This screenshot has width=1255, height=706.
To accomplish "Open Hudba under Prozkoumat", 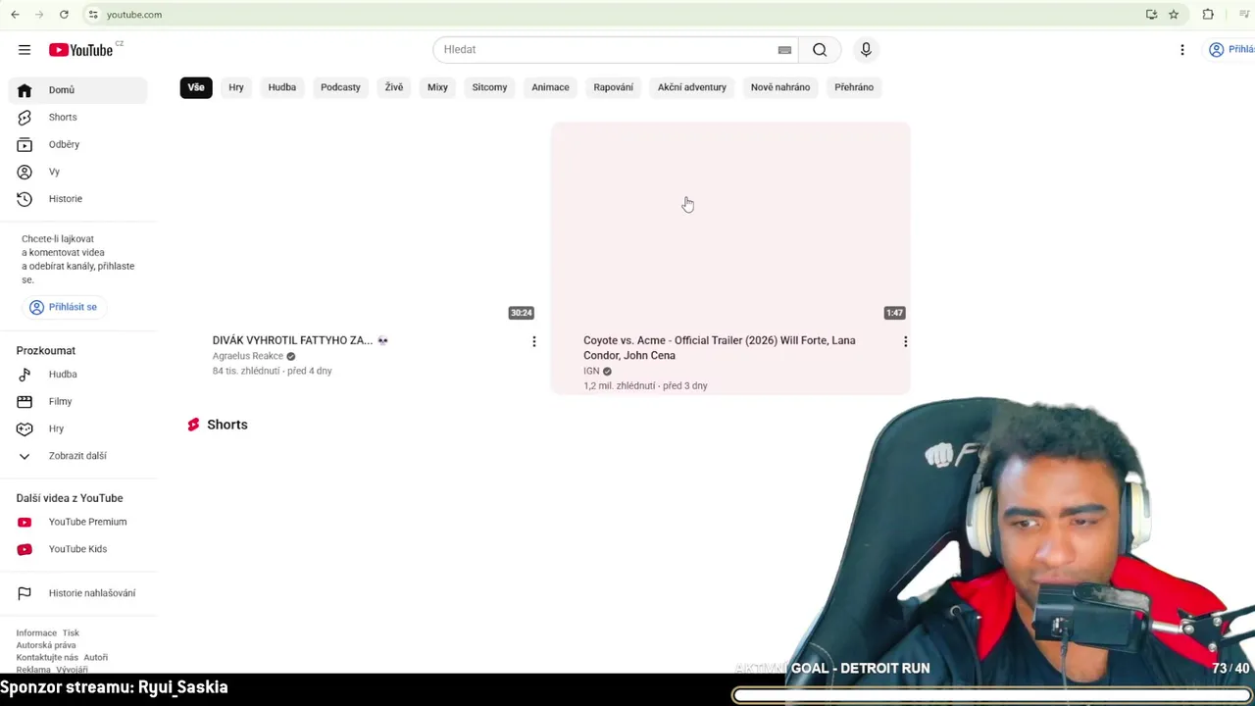I will tap(78, 375).
